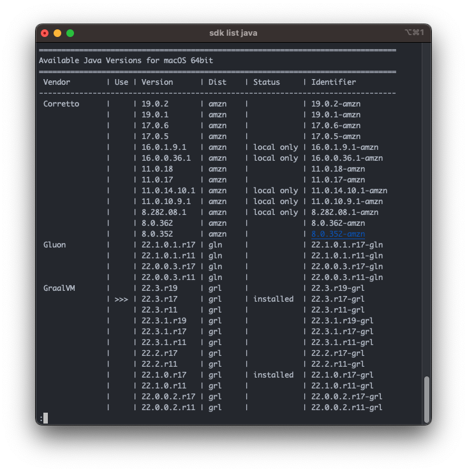Viewport: 467px width, 472px height.
Task: Click 'amzn' dist in the 19.0.2 row
Action: tap(218, 104)
